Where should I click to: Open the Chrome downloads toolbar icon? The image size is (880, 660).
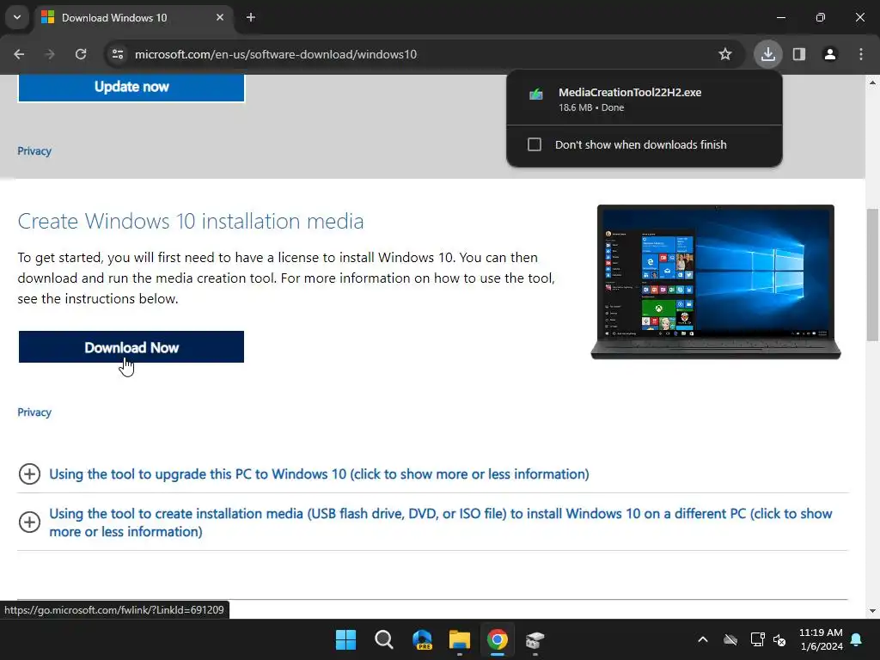click(767, 54)
